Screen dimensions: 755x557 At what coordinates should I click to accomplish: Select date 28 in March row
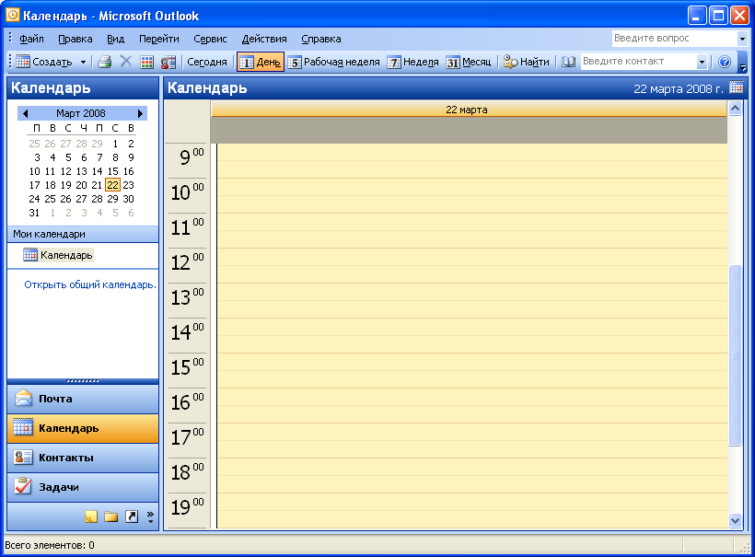pyautogui.click(x=98, y=199)
